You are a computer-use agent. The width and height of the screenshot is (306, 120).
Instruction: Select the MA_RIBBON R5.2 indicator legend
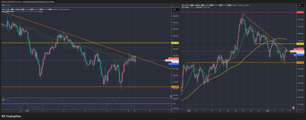tap(8, 12)
